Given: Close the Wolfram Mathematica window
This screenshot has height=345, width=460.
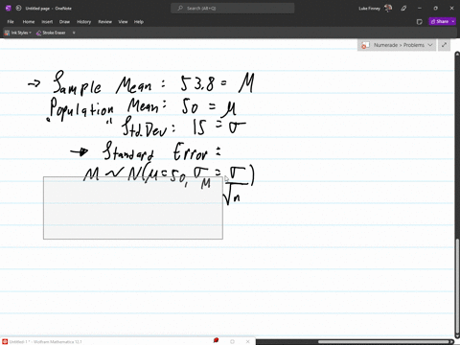Looking at the screenshot, I should click(247, 341).
